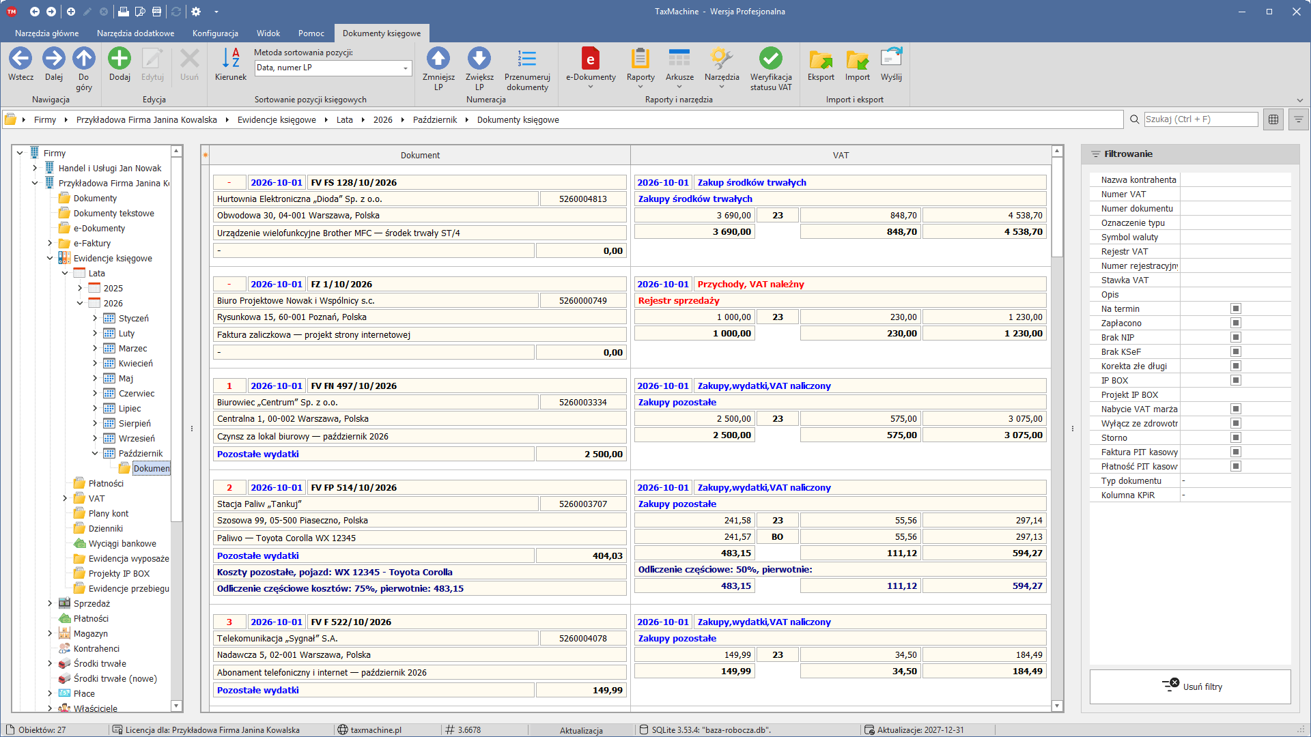Select Wyciągi bankowe in the tree
The height and width of the screenshot is (737, 1311).
coord(122,543)
